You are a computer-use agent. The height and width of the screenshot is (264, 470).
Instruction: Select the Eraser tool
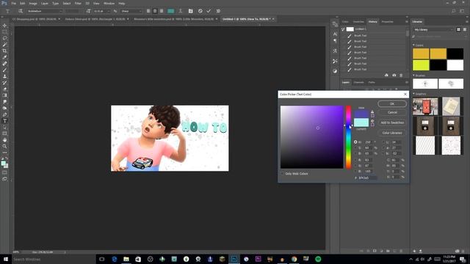click(x=4, y=89)
